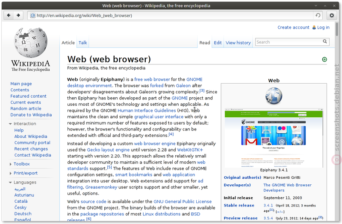
Task: Follow the 'graphical user interface' link
Action: coord(159,116)
